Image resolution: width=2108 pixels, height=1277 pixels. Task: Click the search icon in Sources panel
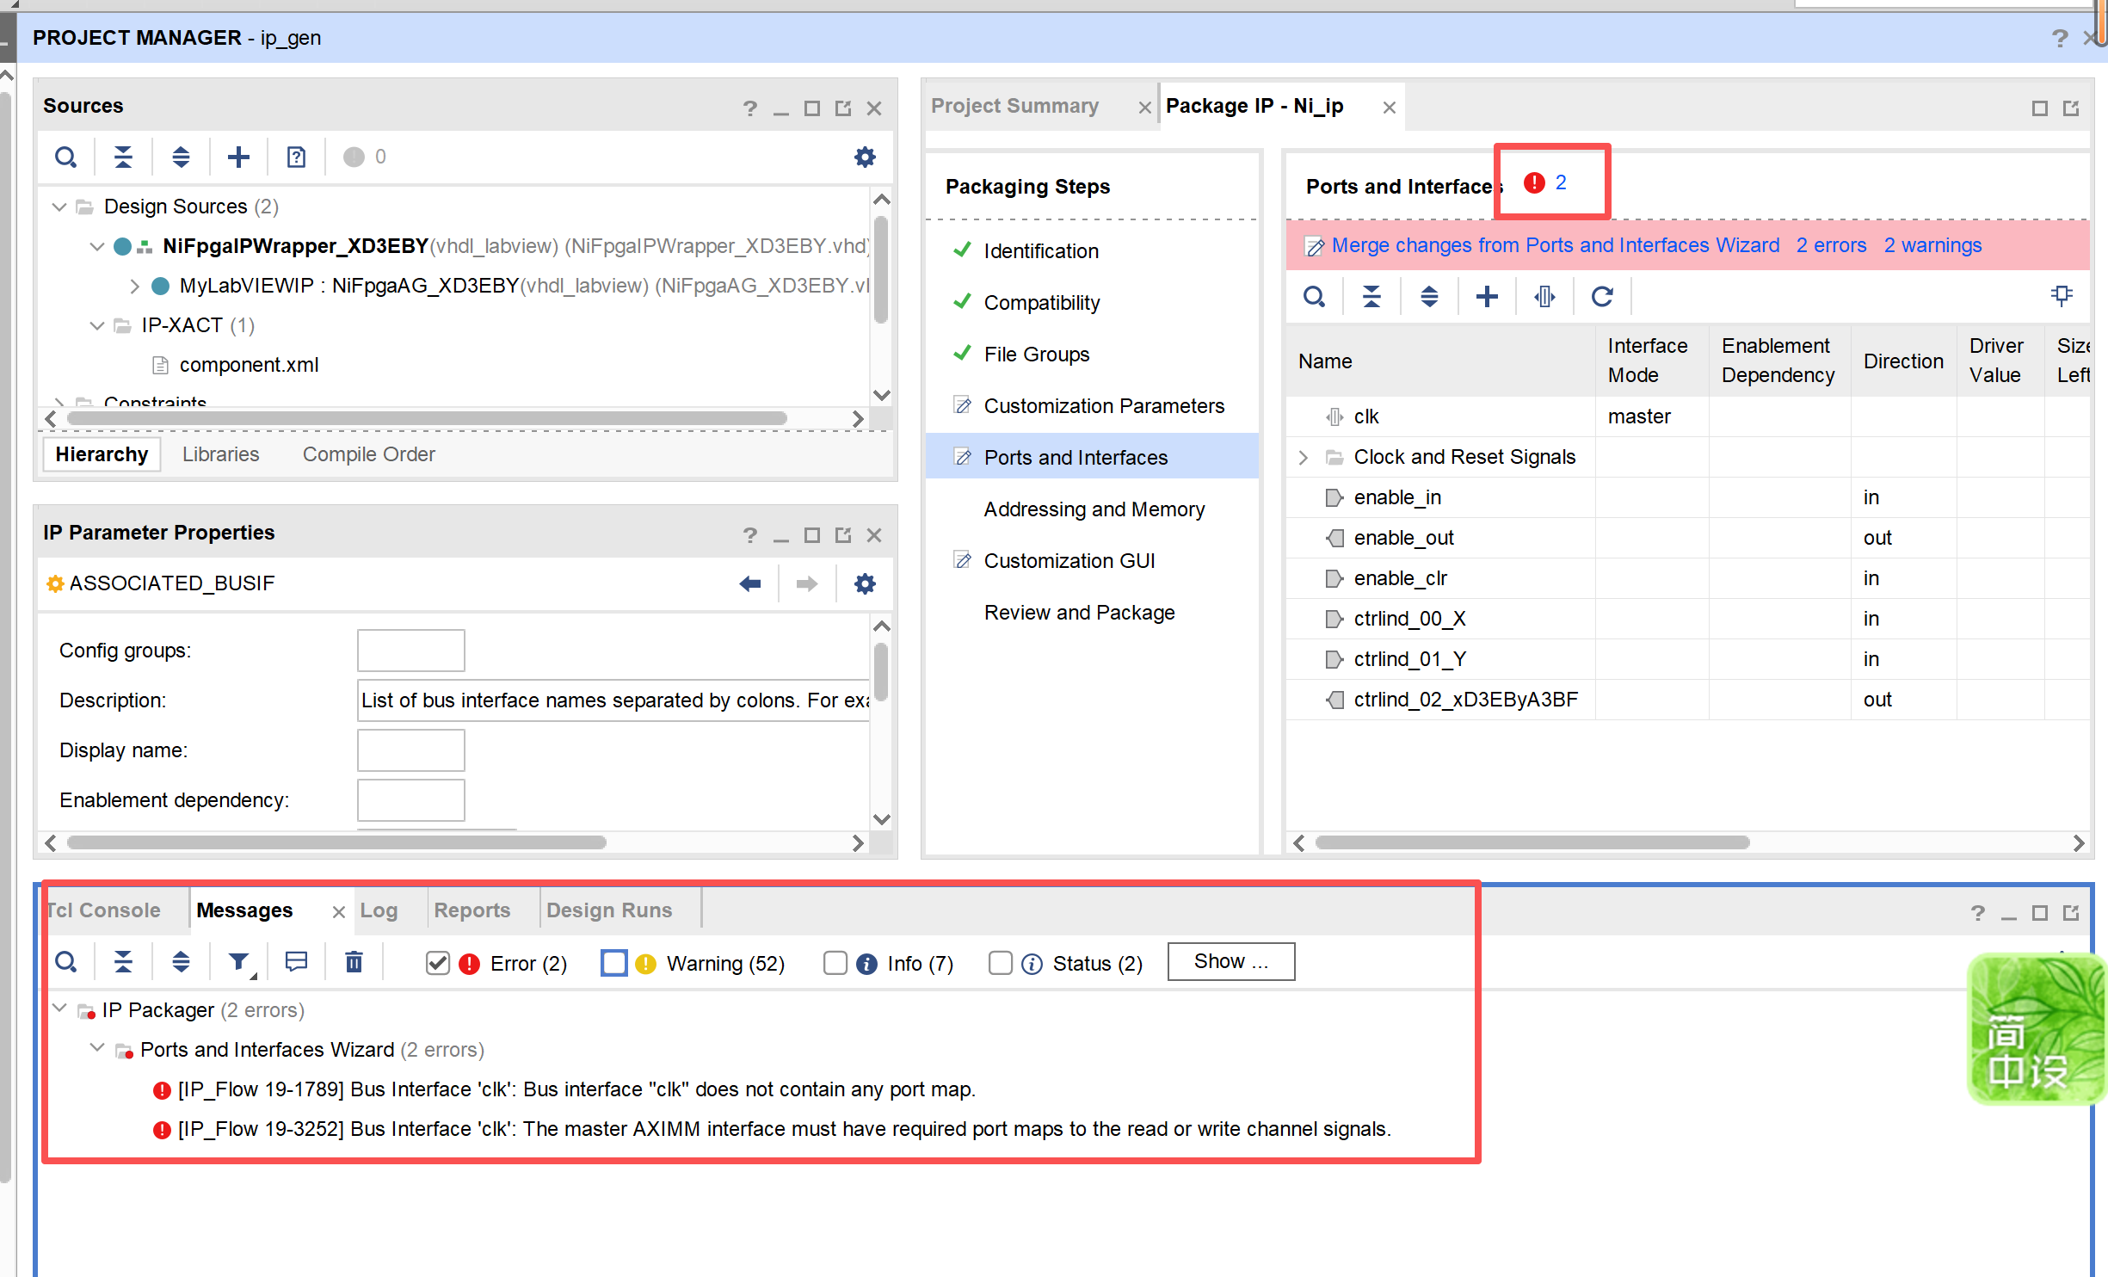coord(66,157)
